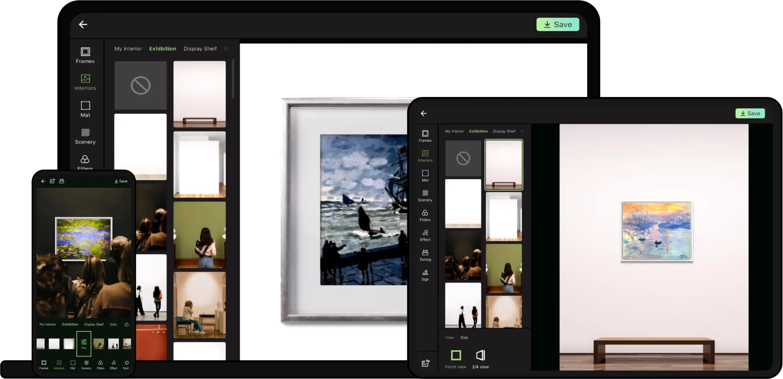This screenshot has height=379, width=783.
Task: Click the back arrow on the laptop screen
Action: pyautogui.click(x=83, y=24)
